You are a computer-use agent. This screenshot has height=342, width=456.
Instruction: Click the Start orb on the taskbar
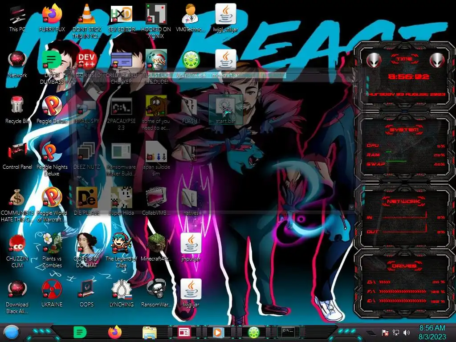(12, 332)
